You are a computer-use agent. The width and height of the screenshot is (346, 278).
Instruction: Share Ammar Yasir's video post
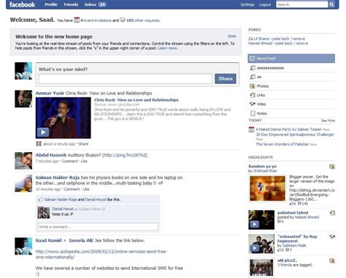tap(83, 144)
